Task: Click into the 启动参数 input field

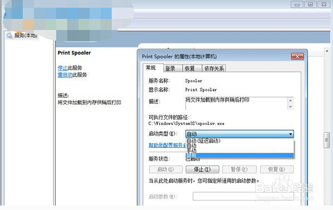Action: pyautogui.click(x=243, y=197)
